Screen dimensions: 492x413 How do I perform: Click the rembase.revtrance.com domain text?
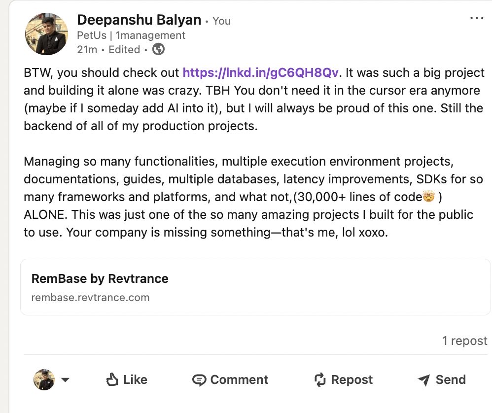tap(90, 297)
